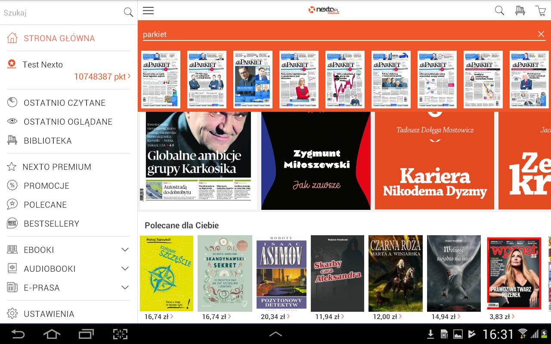
Task: Expand the bottom bar up-arrow handle
Action: point(275,334)
